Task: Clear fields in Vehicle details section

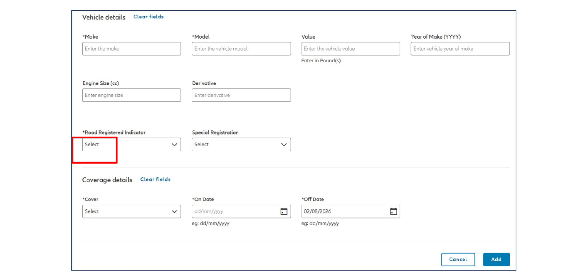Action: (148, 17)
